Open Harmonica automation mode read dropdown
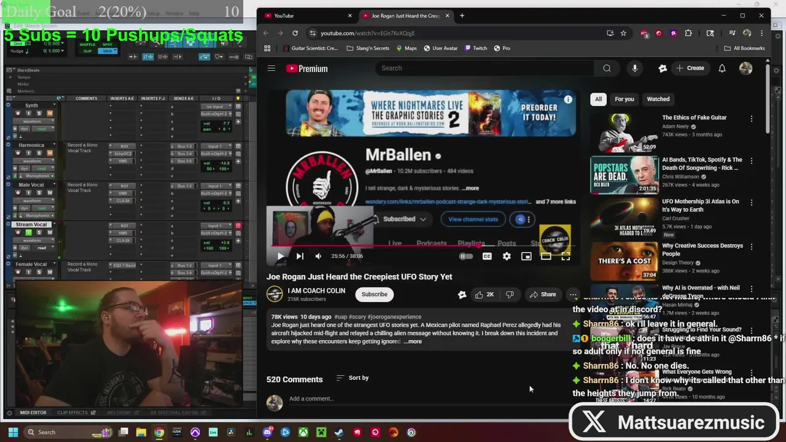Image resolution: width=786 pixels, height=442 pixels. coord(42,168)
